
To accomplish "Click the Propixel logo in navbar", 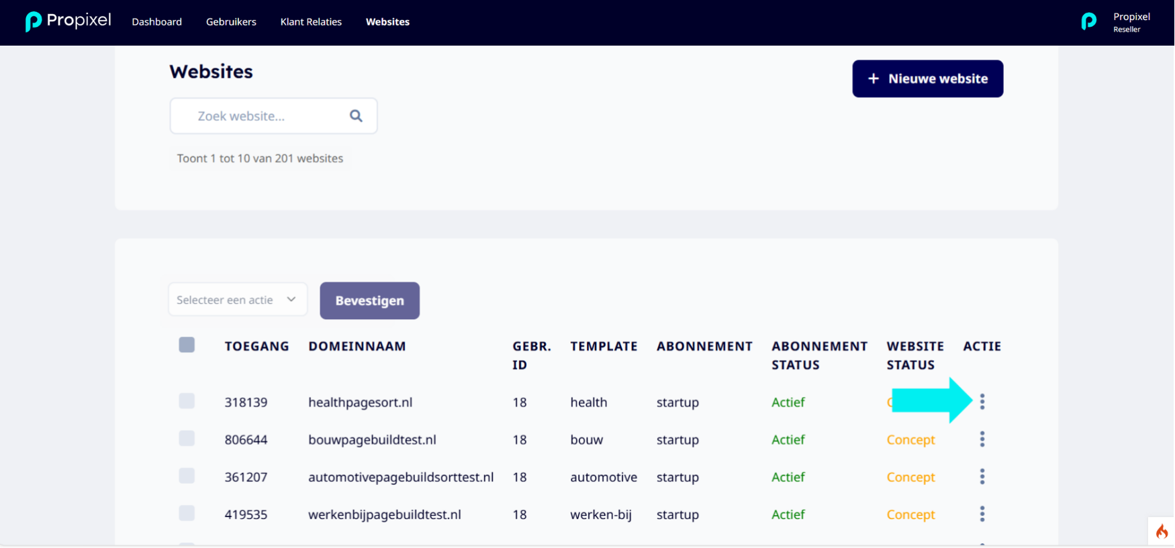I will [x=68, y=21].
